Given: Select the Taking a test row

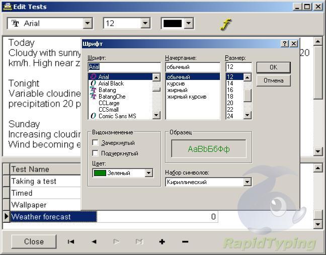Looking at the screenshot, I should 45,181.
